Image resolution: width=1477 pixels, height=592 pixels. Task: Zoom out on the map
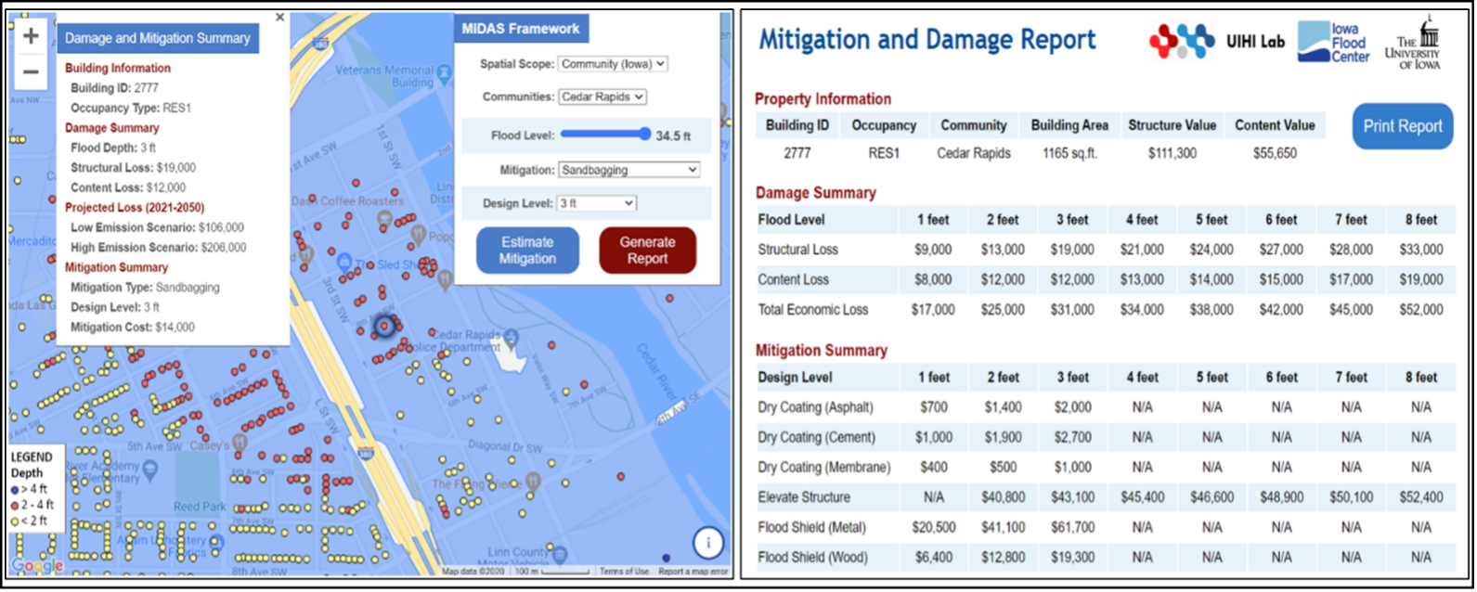31,72
